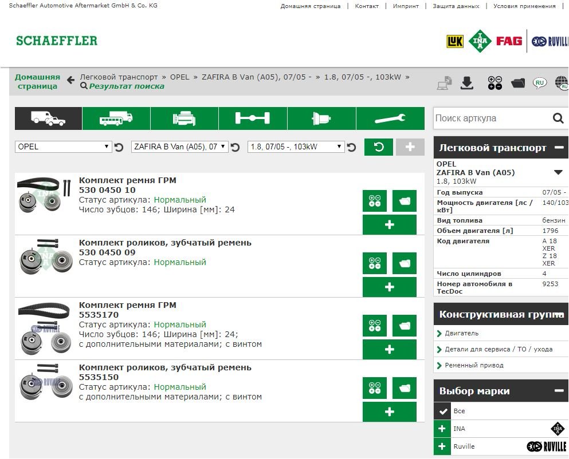Screen dimensions: 569x459
Task: Click the OPEL breadcrumb link
Action: tap(179, 77)
